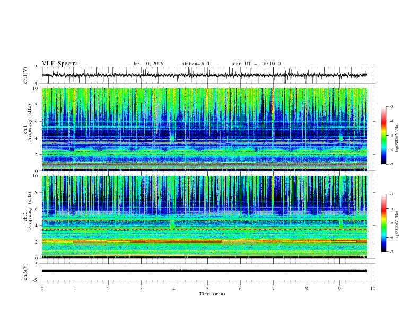420x324 pixels.
Task: Click time axis tick label "1"
Action: pos(75,289)
